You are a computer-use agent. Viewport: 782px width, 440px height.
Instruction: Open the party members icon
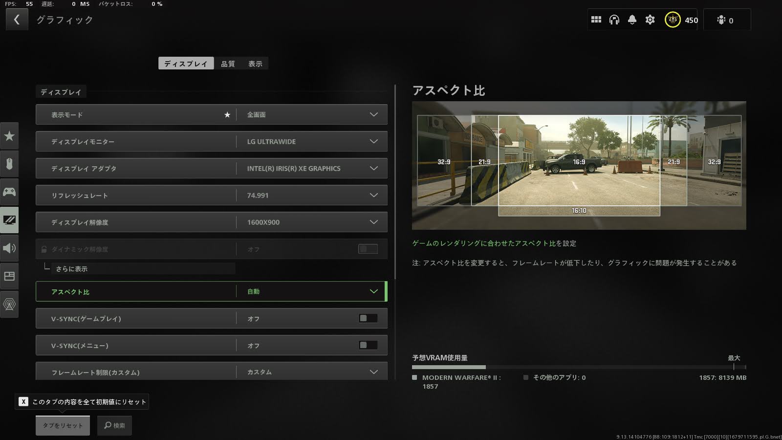[721, 20]
